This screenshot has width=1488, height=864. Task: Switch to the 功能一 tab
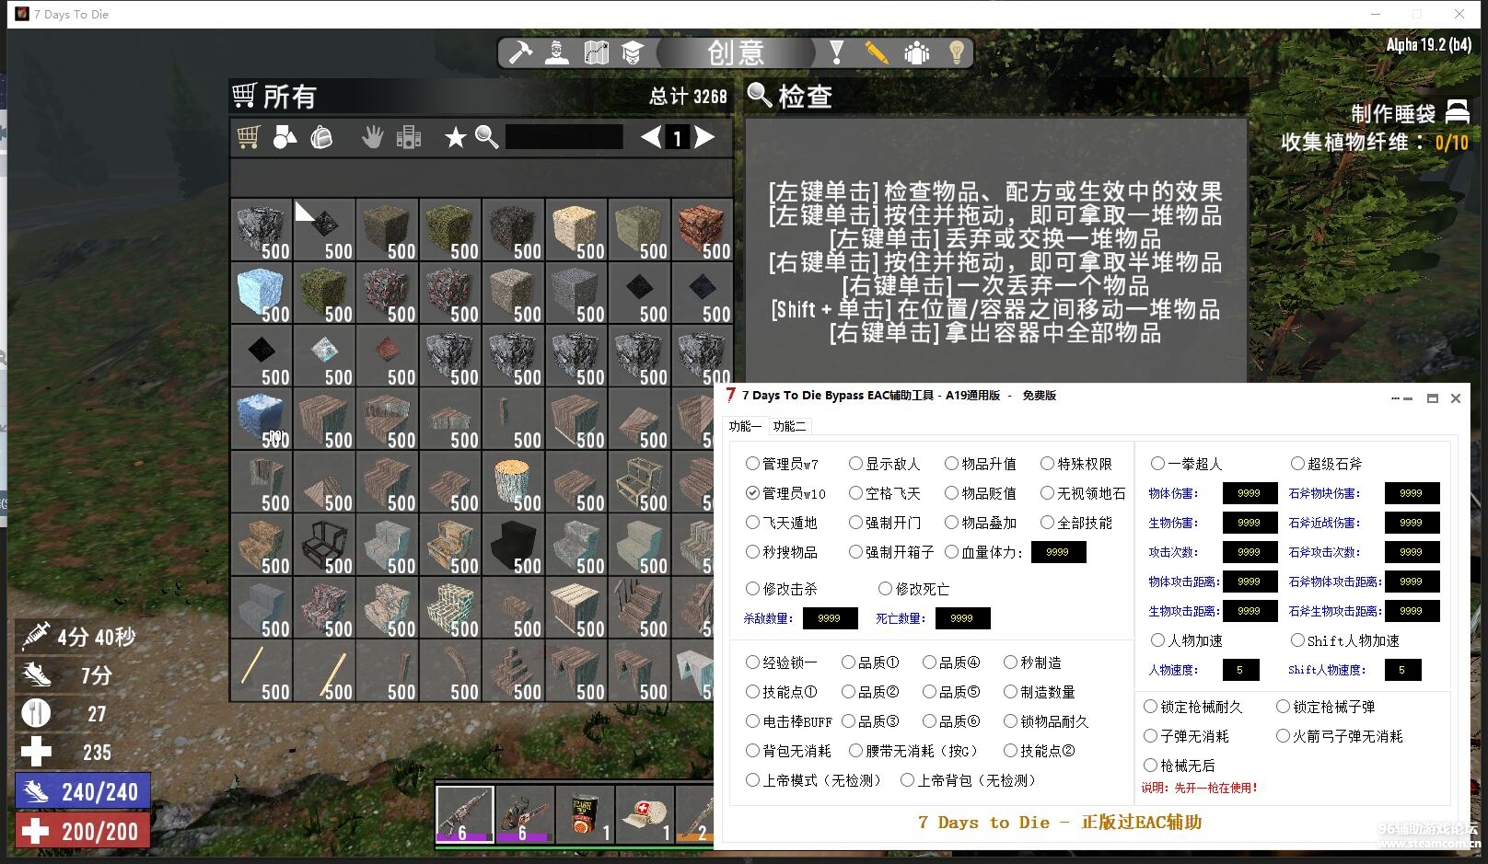pyautogui.click(x=745, y=426)
